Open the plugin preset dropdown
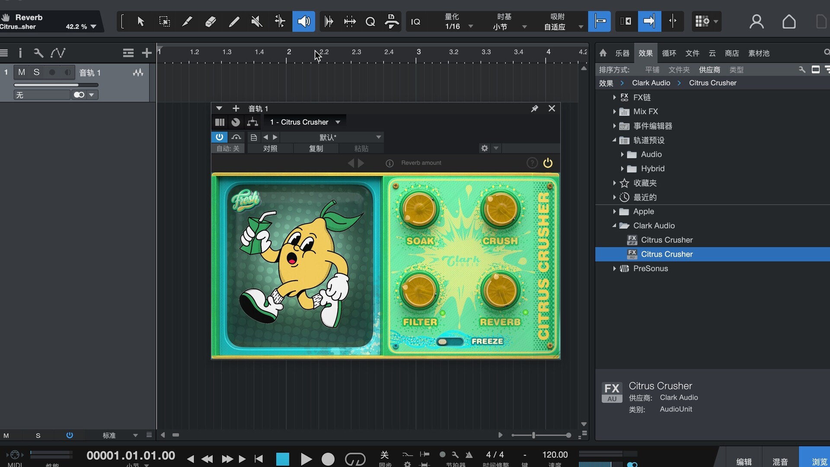 (332, 138)
